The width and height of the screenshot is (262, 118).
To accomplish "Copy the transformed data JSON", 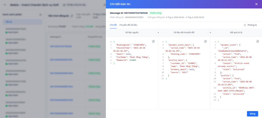I will [x=205, y=41].
